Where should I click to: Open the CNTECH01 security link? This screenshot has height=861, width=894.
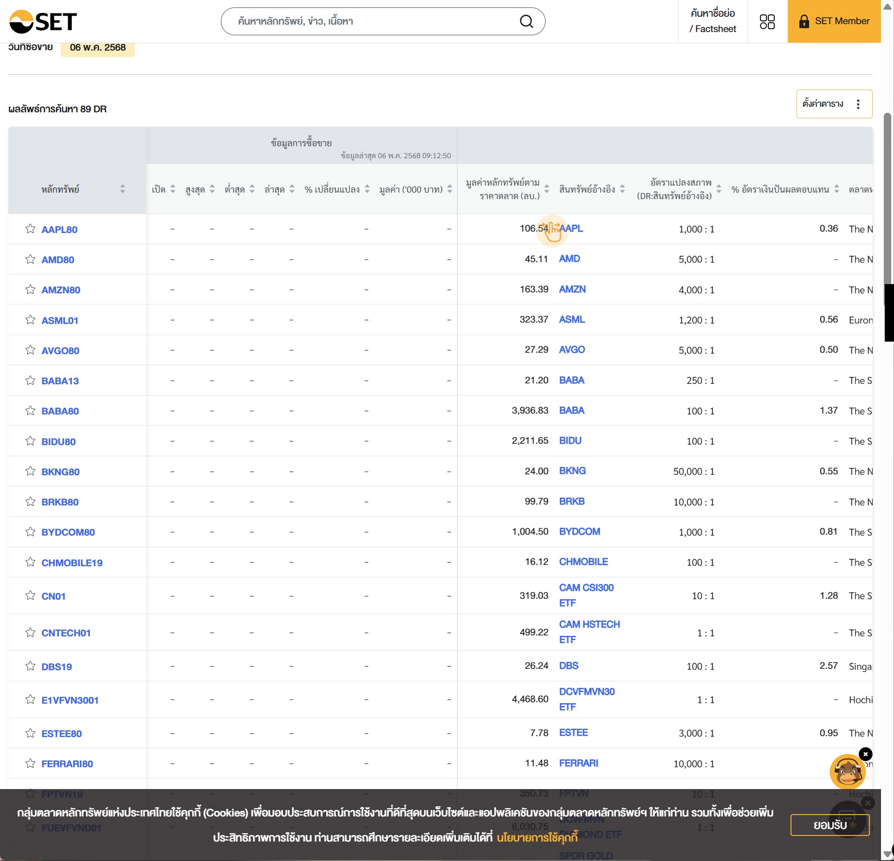pos(66,633)
